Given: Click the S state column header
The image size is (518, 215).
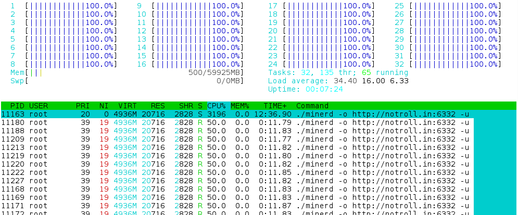Looking at the screenshot, I should click(x=200, y=106).
